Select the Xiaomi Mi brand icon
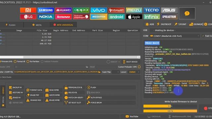The height and width of the screenshot is (119, 212). coord(28,10)
